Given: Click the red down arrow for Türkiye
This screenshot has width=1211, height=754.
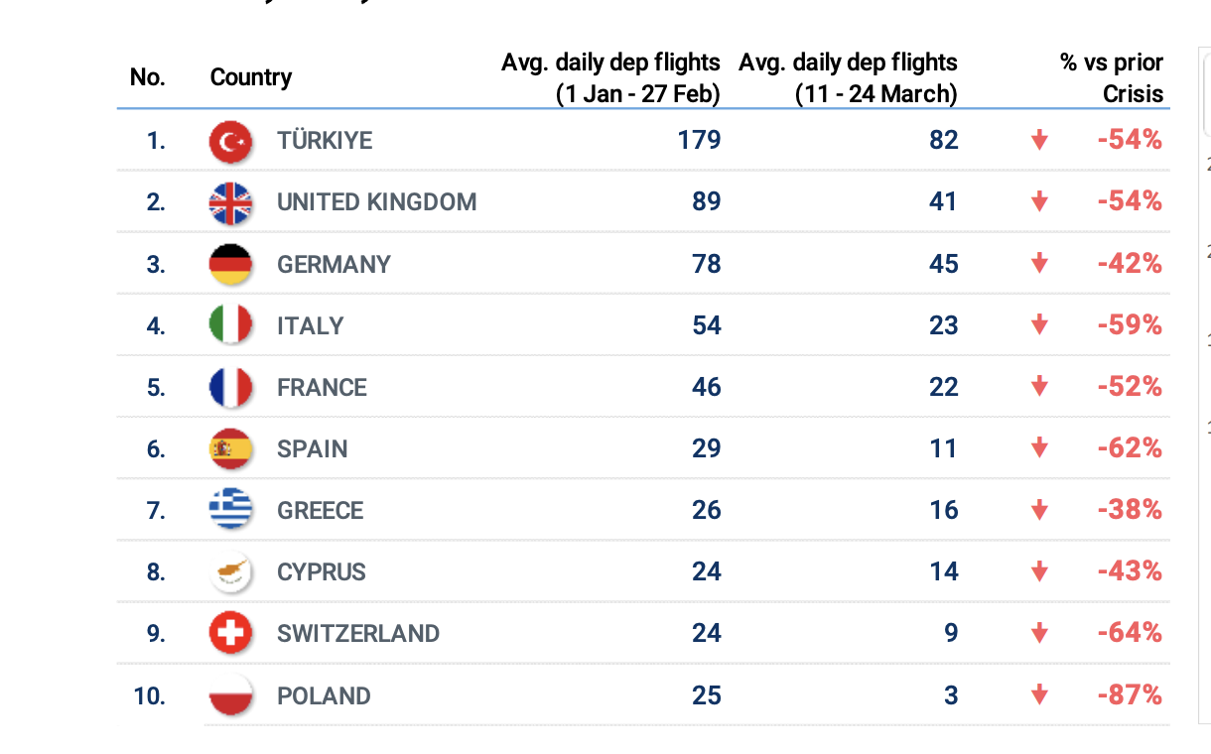Looking at the screenshot, I should point(1039,141).
